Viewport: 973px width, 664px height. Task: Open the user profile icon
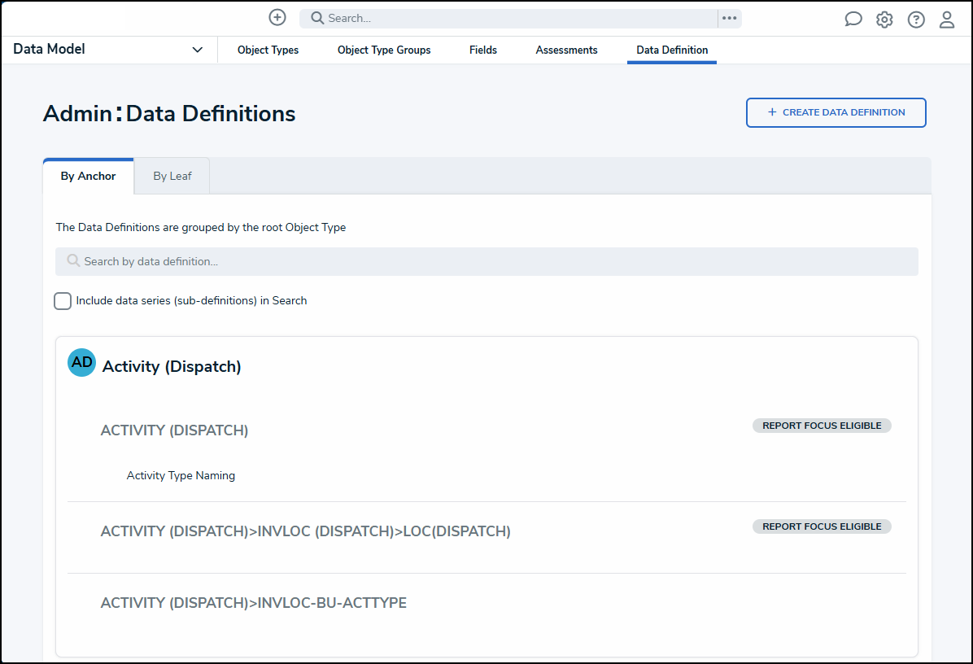[x=947, y=20]
